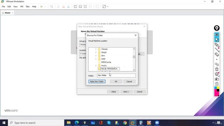
Task: Click the camera screenshot icon on annotation toolbar
Action: point(217,79)
